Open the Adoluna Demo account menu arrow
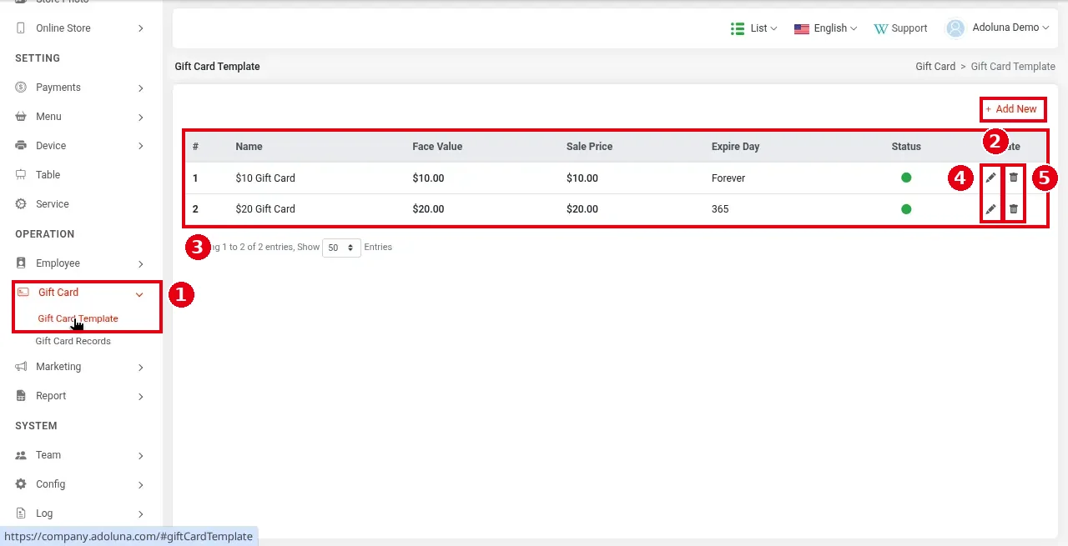This screenshot has width=1068, height=546. click(x=1045, y=28)
